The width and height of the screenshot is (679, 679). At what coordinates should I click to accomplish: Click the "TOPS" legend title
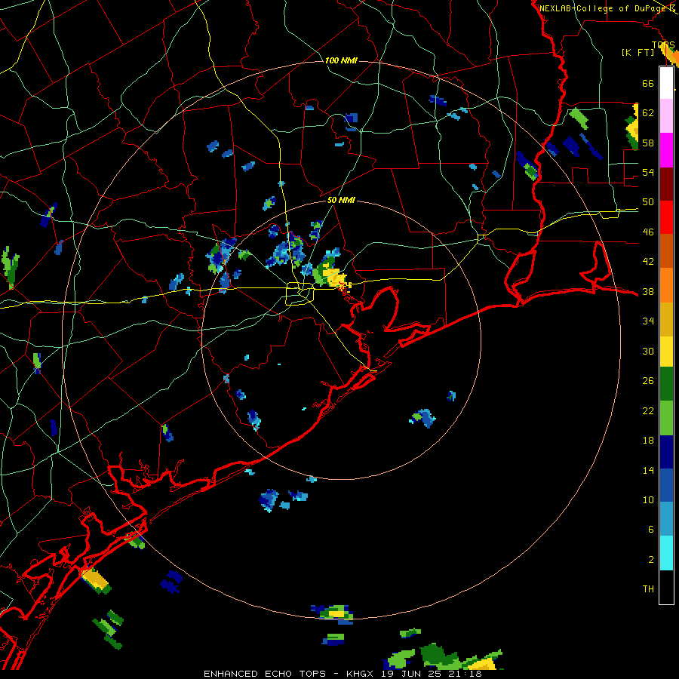click(x=663, y=45)
